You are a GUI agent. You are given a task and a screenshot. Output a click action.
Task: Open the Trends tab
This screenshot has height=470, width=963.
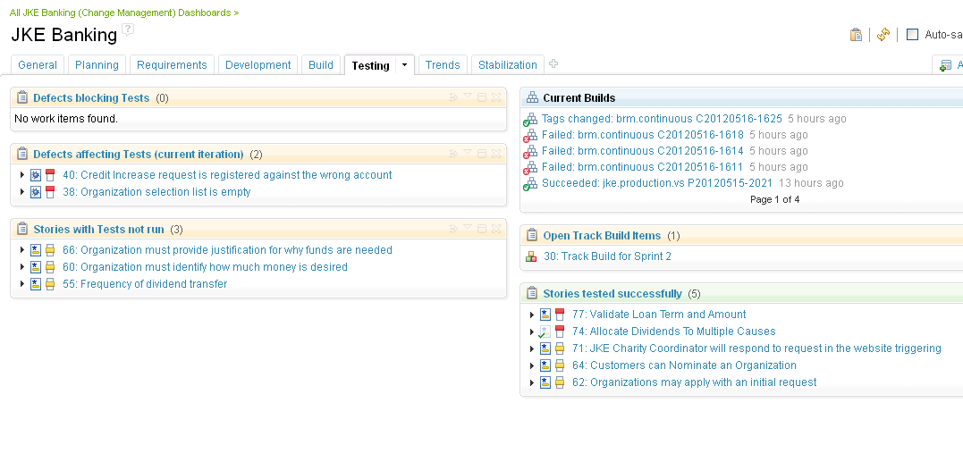443,65
